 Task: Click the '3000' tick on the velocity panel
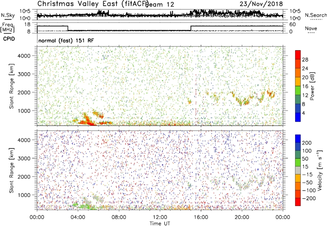(24, 158)
